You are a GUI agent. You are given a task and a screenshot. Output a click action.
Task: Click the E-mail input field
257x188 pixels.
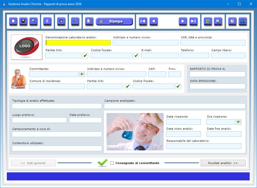[x=160, y=55]
